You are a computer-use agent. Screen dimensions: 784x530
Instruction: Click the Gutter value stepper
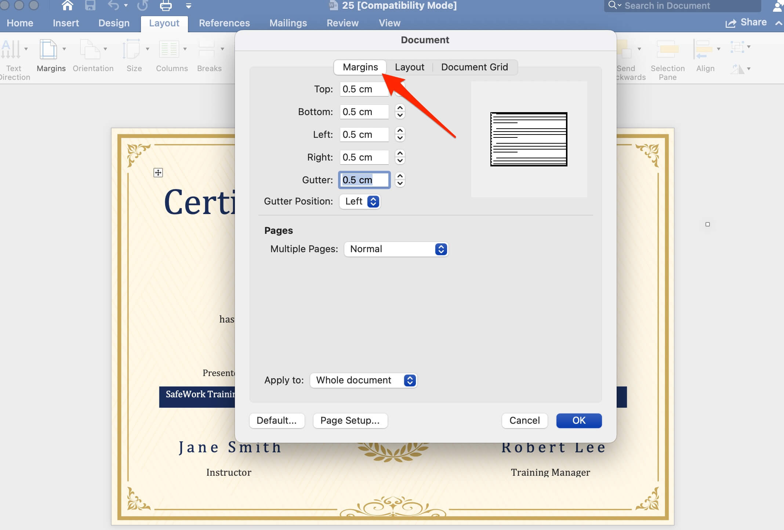400,180
